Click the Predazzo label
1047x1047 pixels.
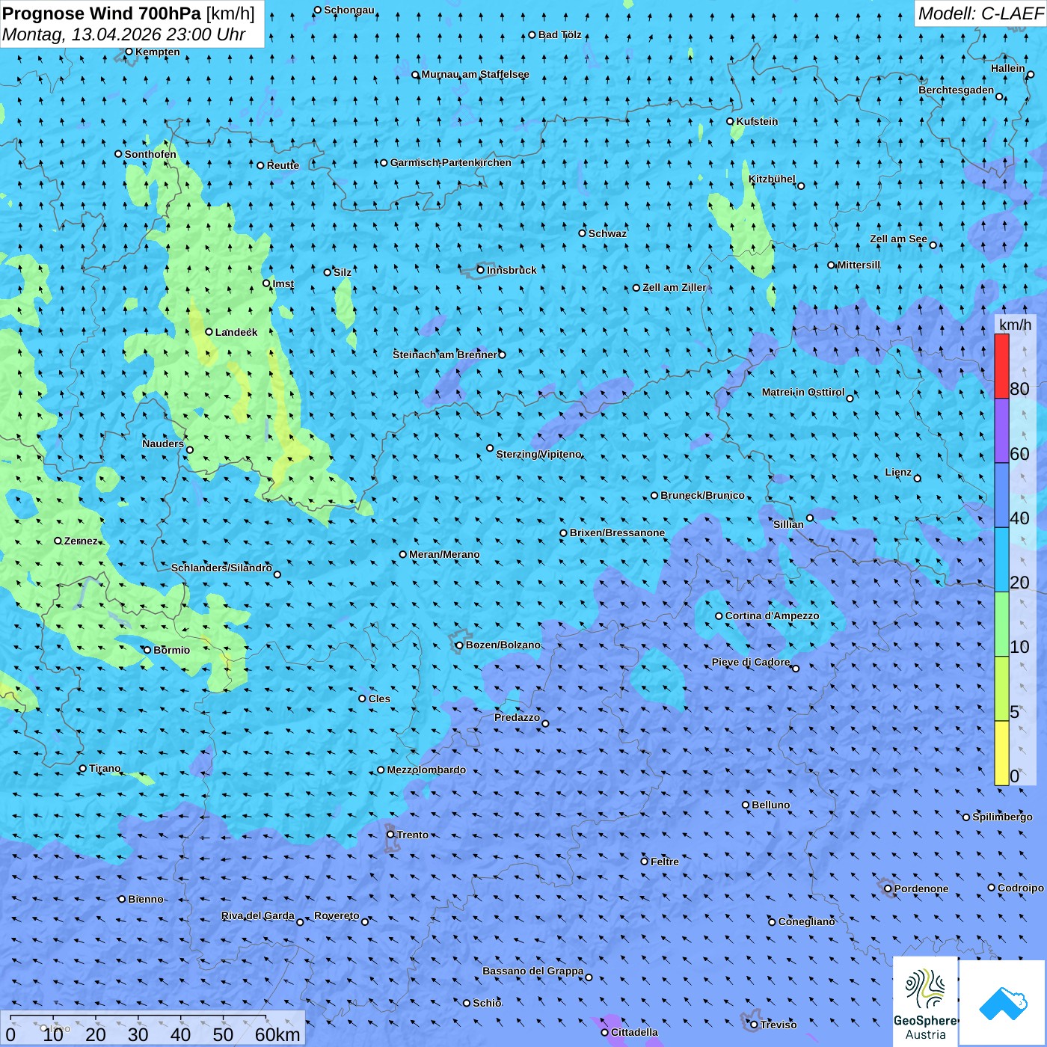click(517, 717)
